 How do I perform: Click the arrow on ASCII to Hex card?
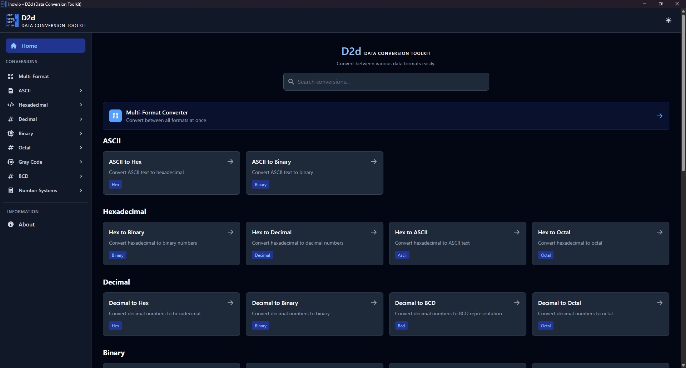tap(230, 162)
